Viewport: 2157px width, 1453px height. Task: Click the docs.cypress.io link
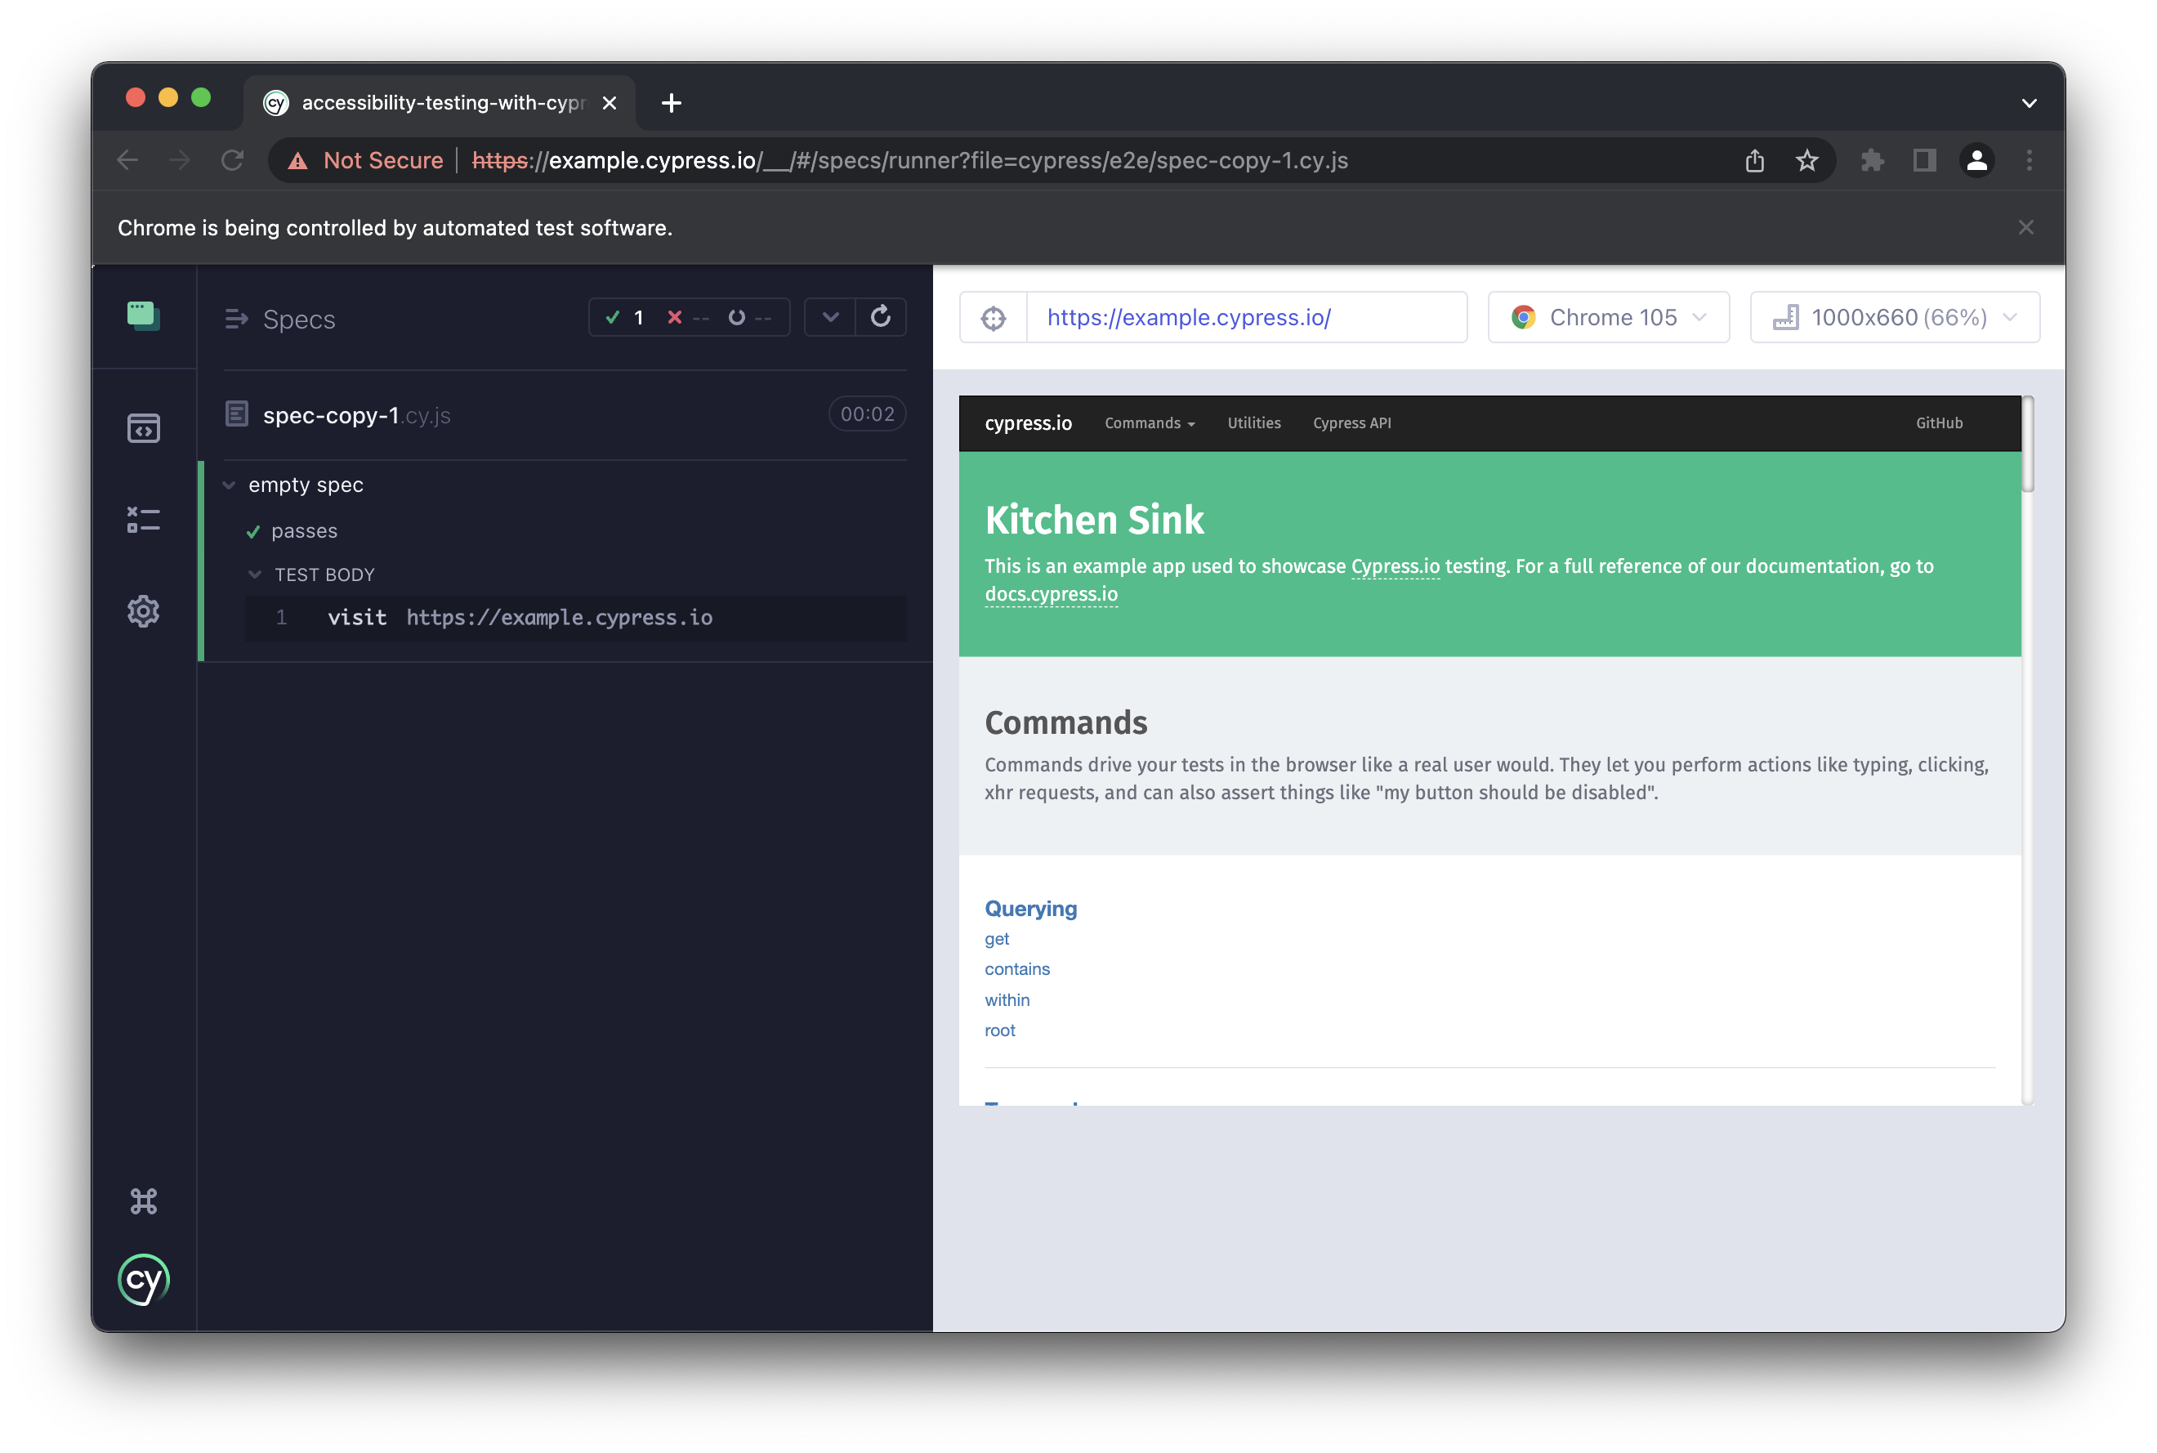(1051, 594)
